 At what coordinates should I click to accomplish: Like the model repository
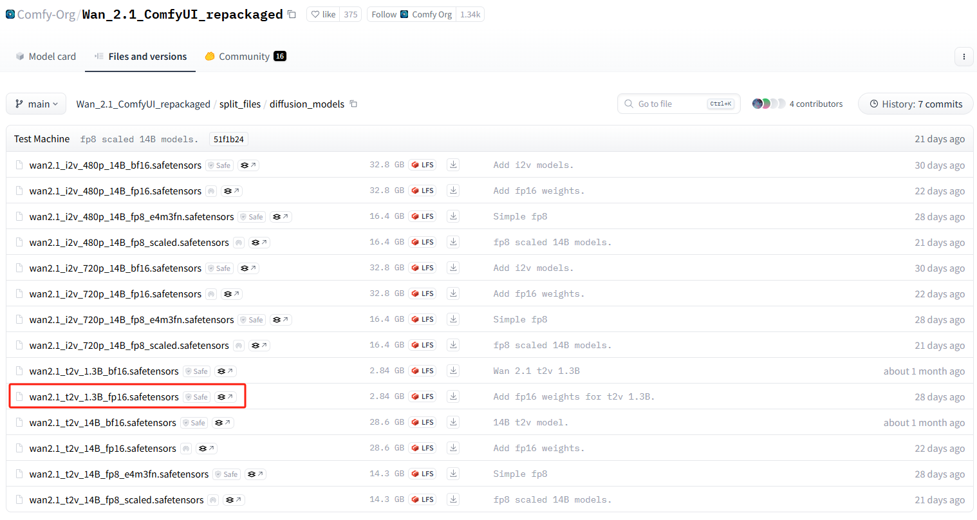[x=323, y=14]
